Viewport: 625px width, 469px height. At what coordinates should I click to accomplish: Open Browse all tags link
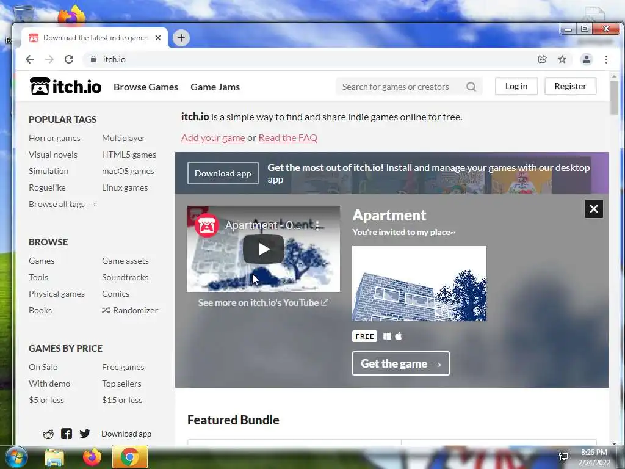pyautogui.click(x=63, y=204)
